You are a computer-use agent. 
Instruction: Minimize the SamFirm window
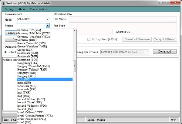click(161, 2)
